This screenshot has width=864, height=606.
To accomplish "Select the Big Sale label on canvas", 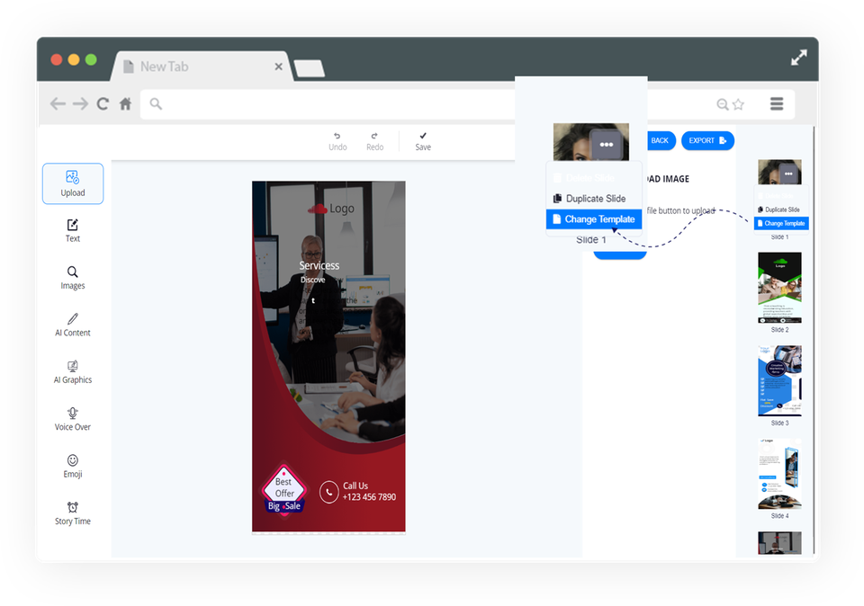I will pyautogui.click(x=284, y=506).
